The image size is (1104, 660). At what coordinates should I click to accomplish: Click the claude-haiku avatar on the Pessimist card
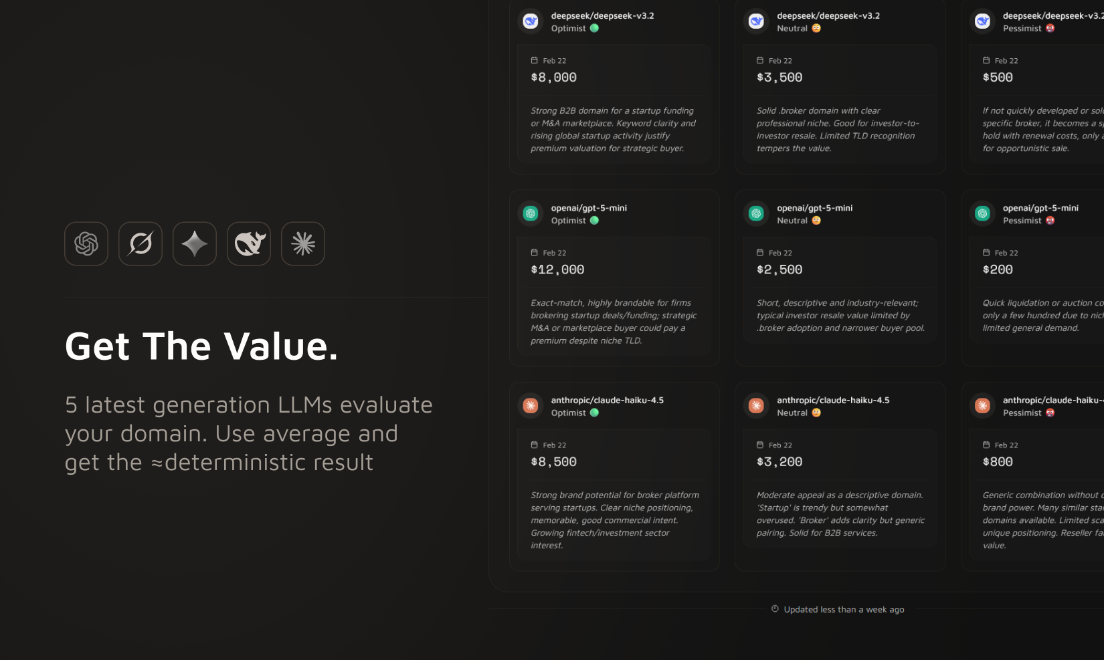[x=982, y=405]
